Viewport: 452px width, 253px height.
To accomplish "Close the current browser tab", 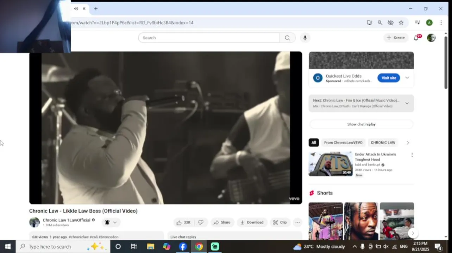I will pyautogui.click(x=84, y=8).
